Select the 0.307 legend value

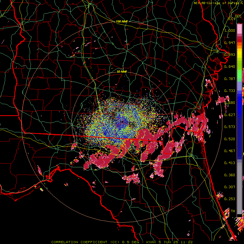[x=230, y=187]
